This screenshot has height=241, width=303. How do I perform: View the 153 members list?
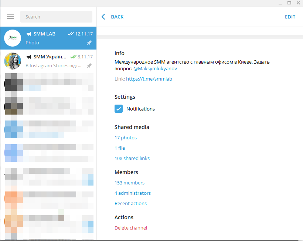point(129,183)
